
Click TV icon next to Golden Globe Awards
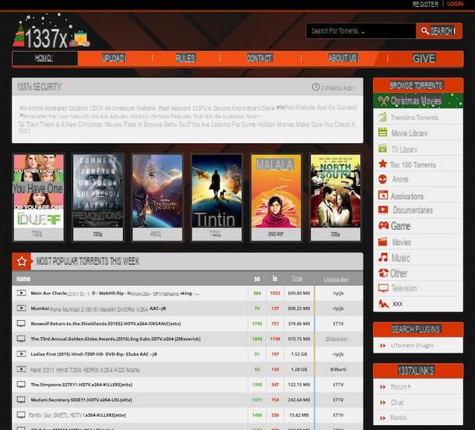click(x=21, y=339)
